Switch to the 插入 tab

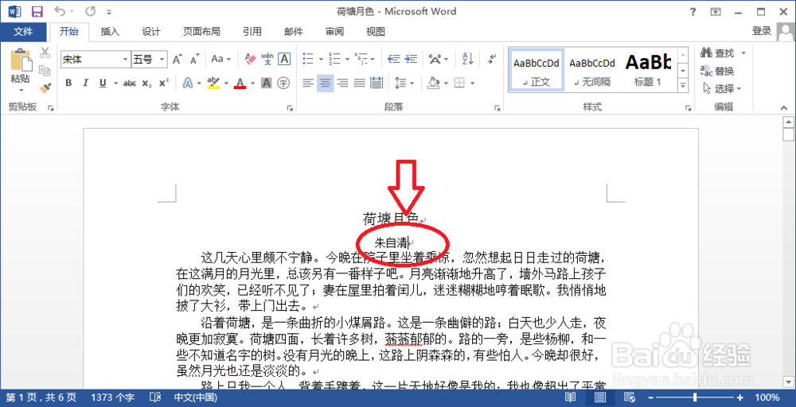[110, 32]
